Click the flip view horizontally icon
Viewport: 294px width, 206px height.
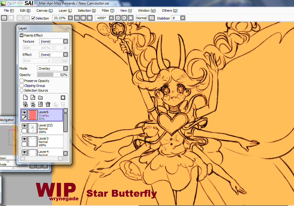click(x=152, y=18)
